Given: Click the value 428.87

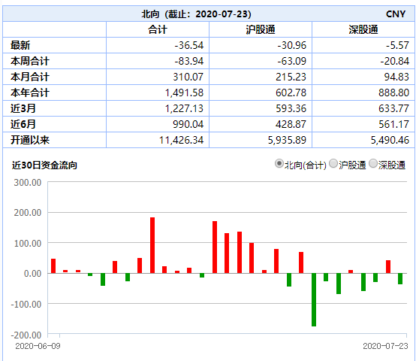Looking at the screenshot, I should point(291,124).
